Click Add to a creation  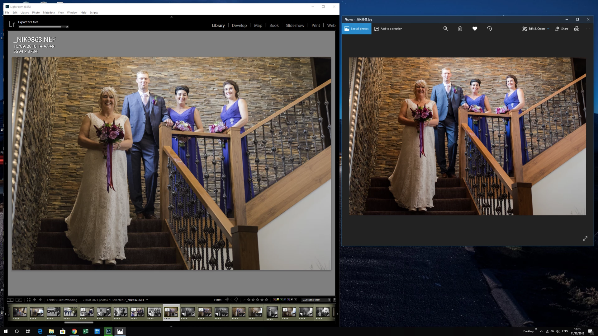(x=388, y=29)
